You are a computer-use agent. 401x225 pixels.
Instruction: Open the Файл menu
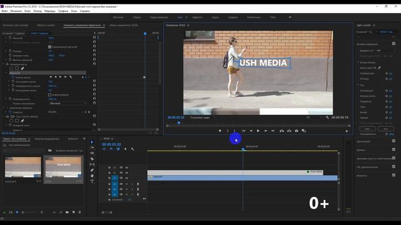(4, 11)
